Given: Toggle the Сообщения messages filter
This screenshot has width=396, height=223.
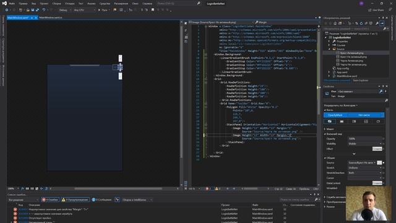Looking at the screenshot, I should pyautogui.click(x=101, y=199).
